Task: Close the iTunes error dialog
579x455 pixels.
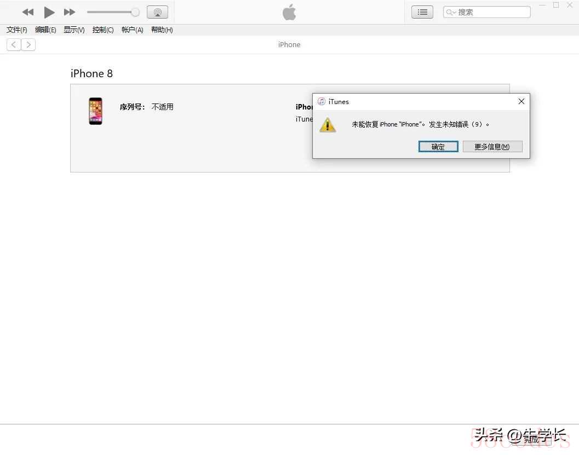Action: 521,101
